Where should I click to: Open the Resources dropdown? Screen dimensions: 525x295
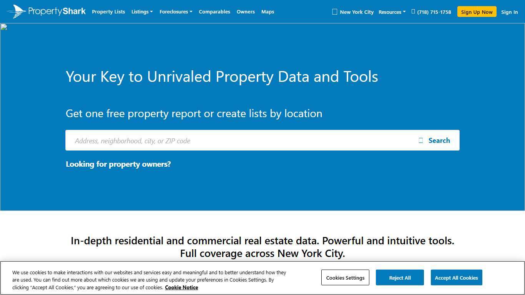[392, 12]
